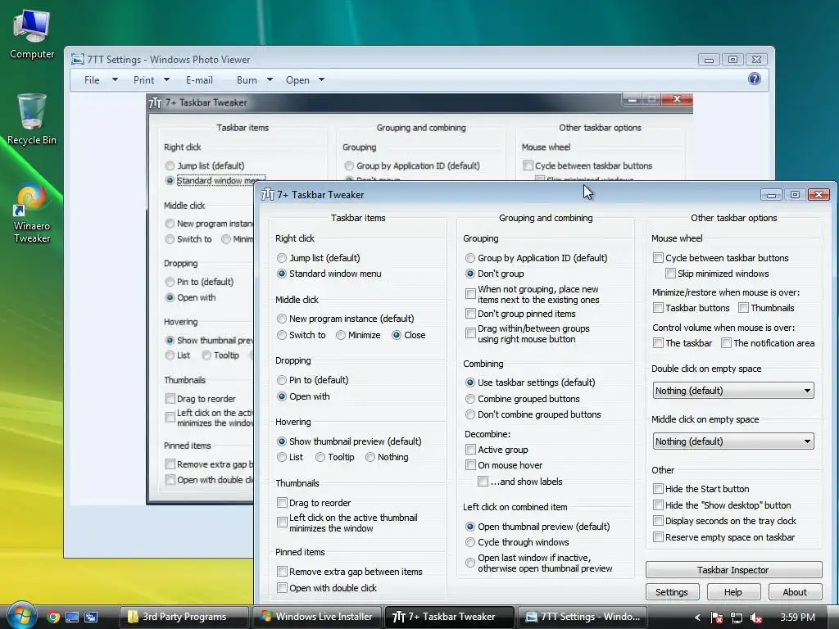Select Jump list (default) radio button
This screenshot has height=629, width=839.
click(319, 258)
